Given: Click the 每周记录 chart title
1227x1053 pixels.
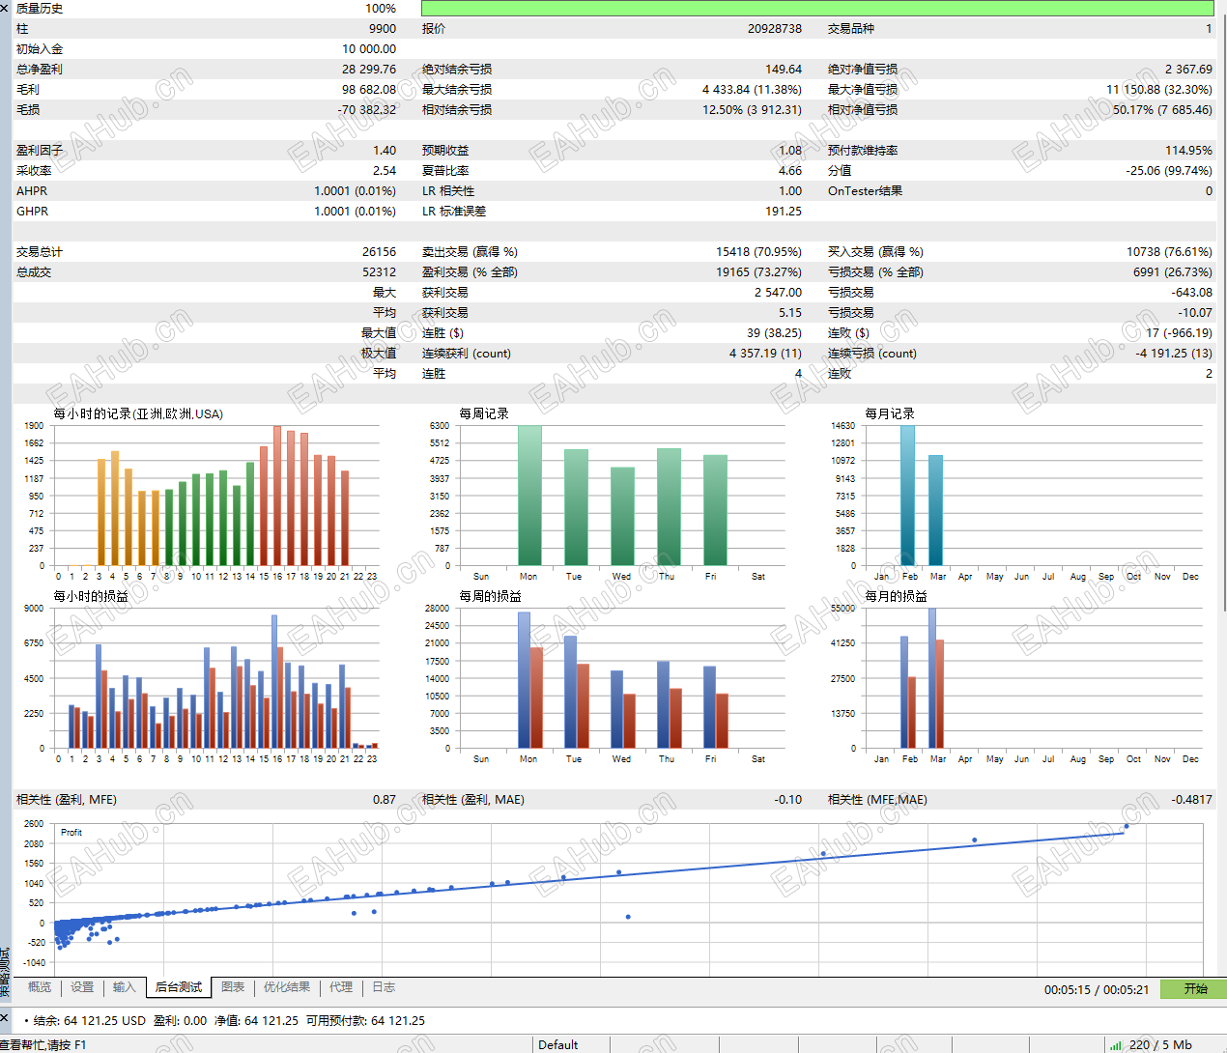Looking at the screenshot, I should pos(484,413).
